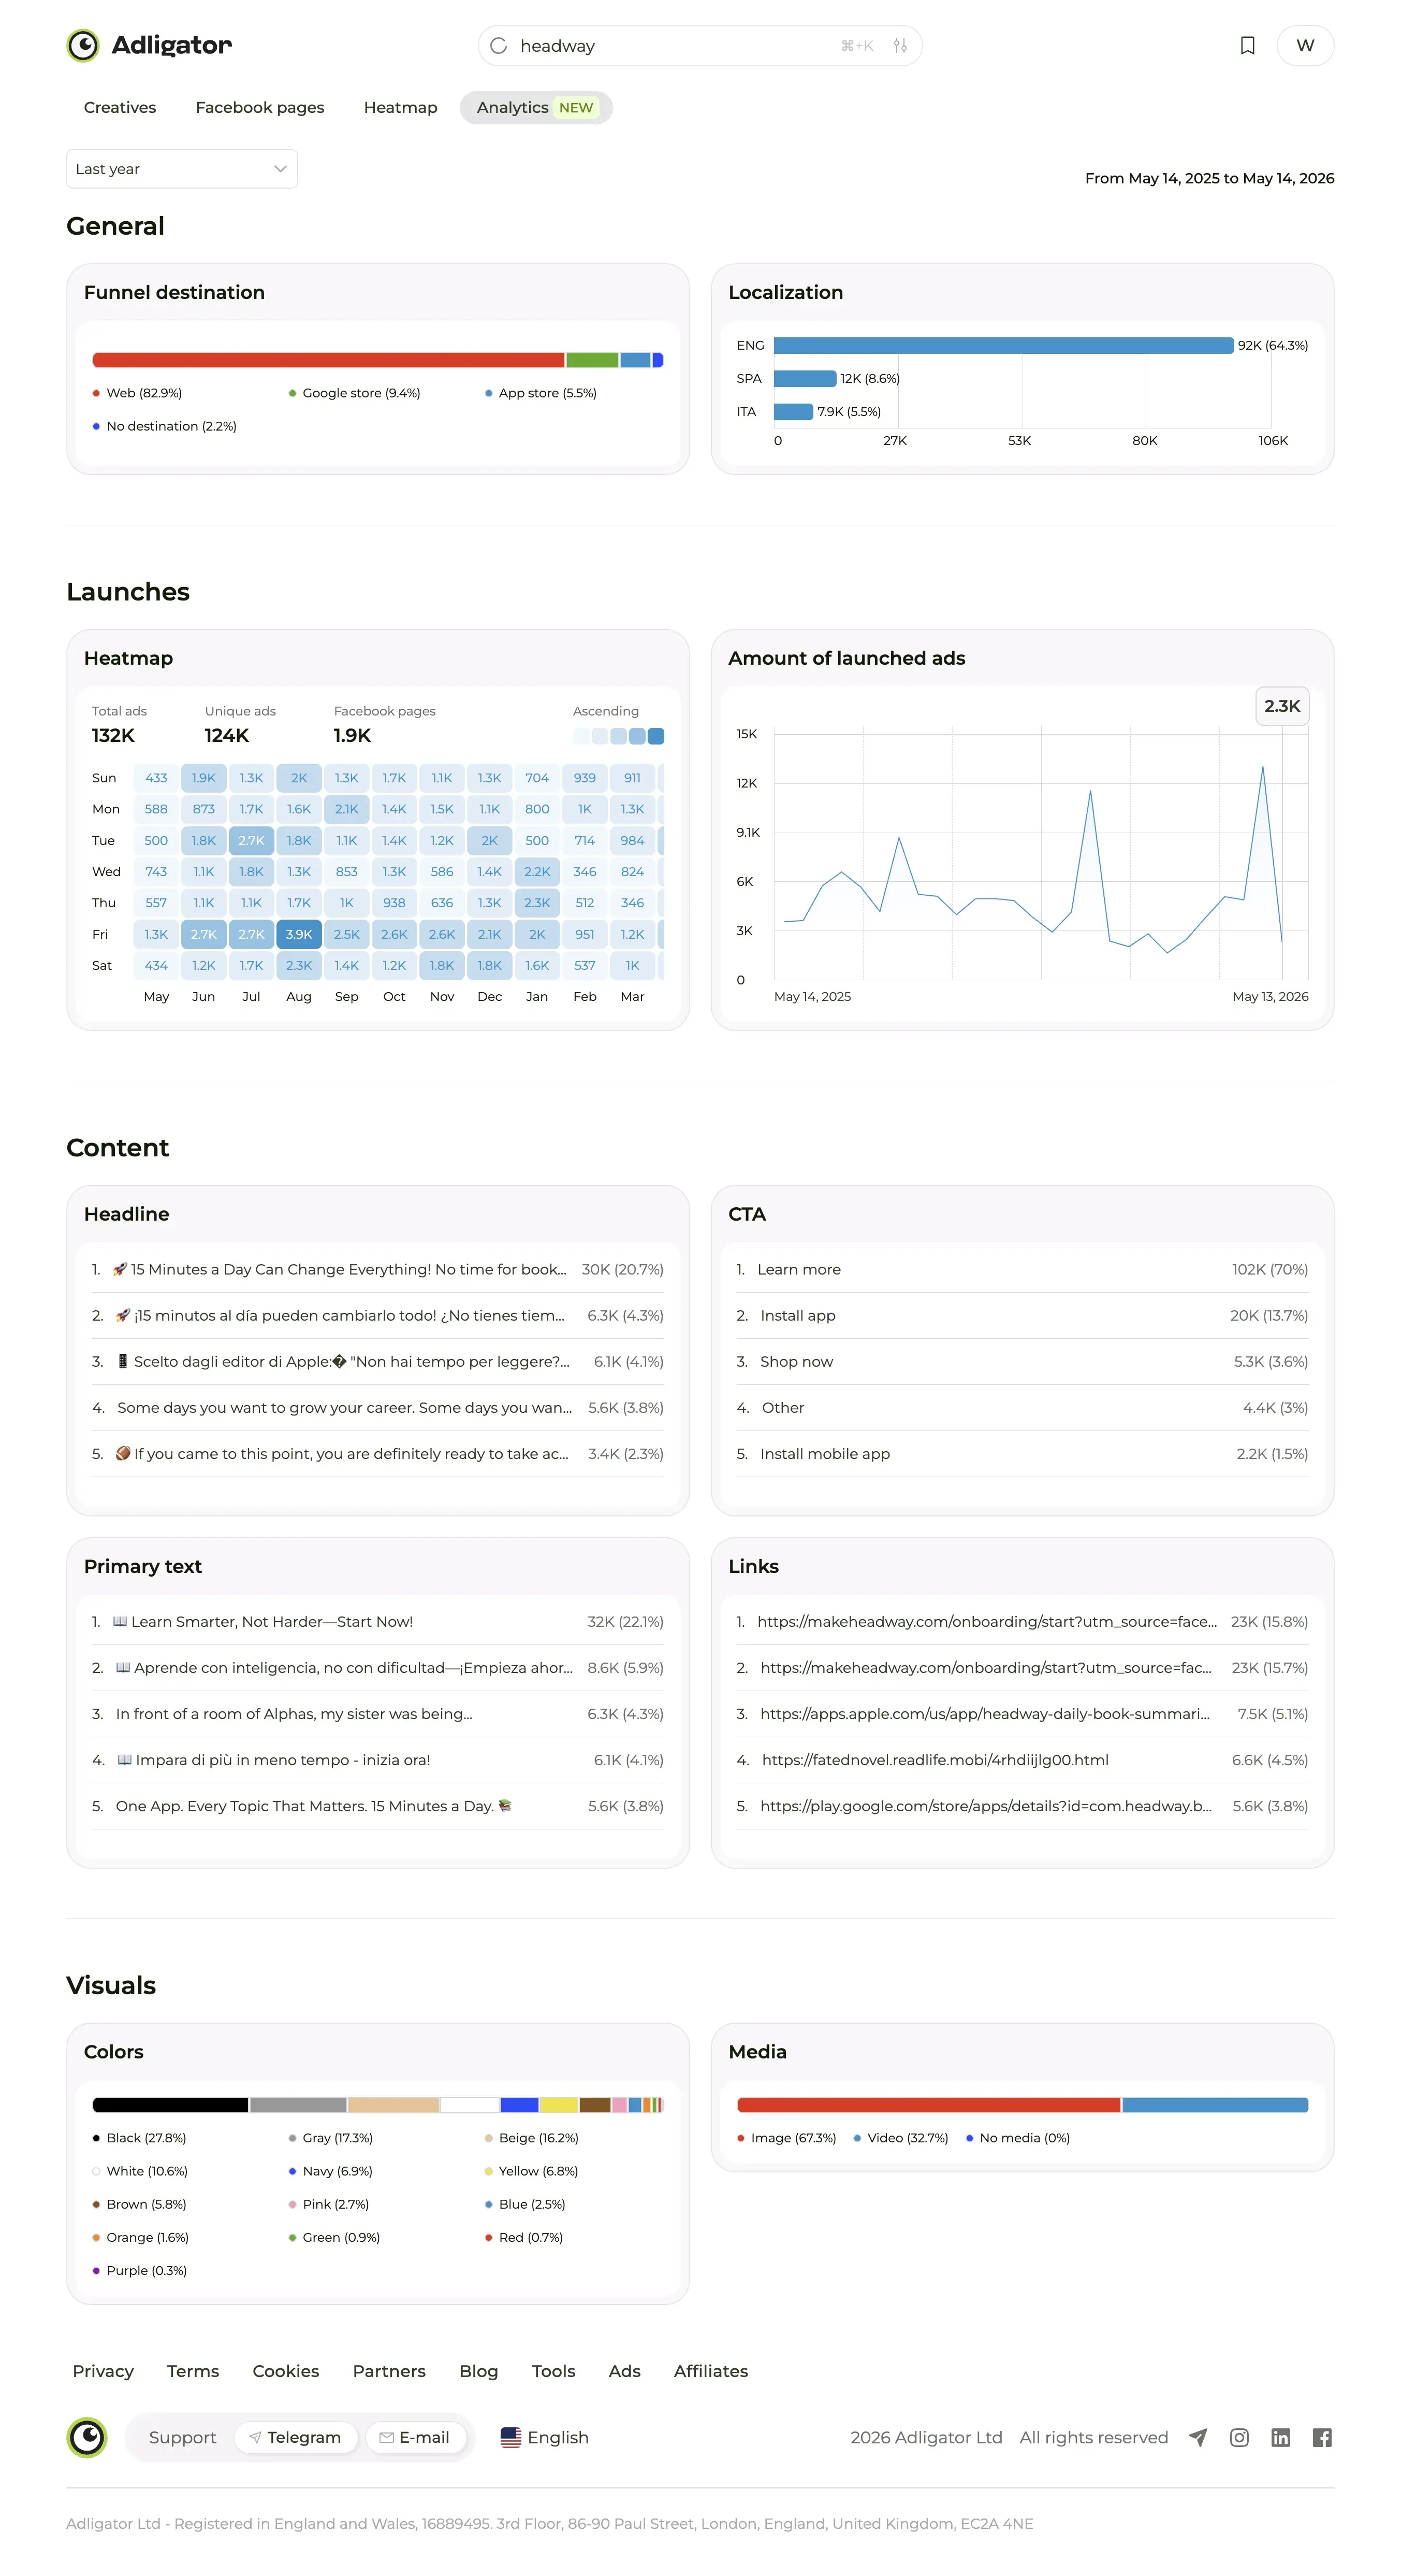Click the Adligator logo in the header
The height and width of the screenshot is (2576, 1401).
(x=149, y=45)
